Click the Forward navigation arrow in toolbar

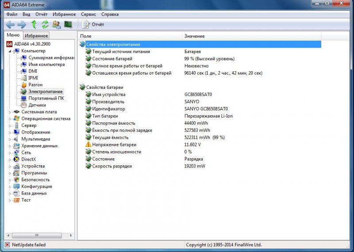(21, 24)
